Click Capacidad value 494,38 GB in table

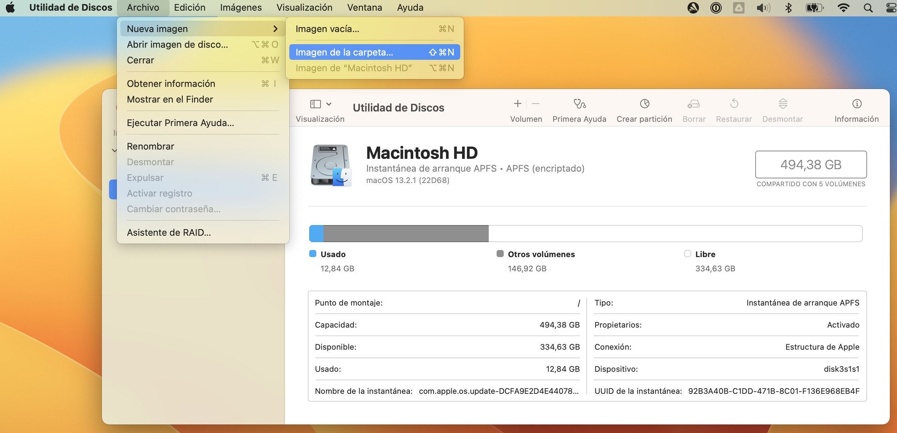point(559,325)
